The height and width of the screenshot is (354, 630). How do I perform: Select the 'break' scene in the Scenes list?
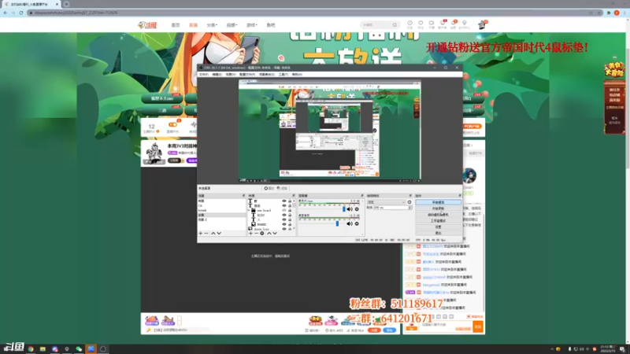tap(221, 210)
